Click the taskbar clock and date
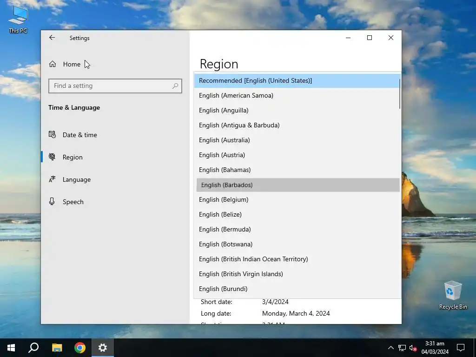The height and width of the screenshot is (357, 476). point(435,348)
